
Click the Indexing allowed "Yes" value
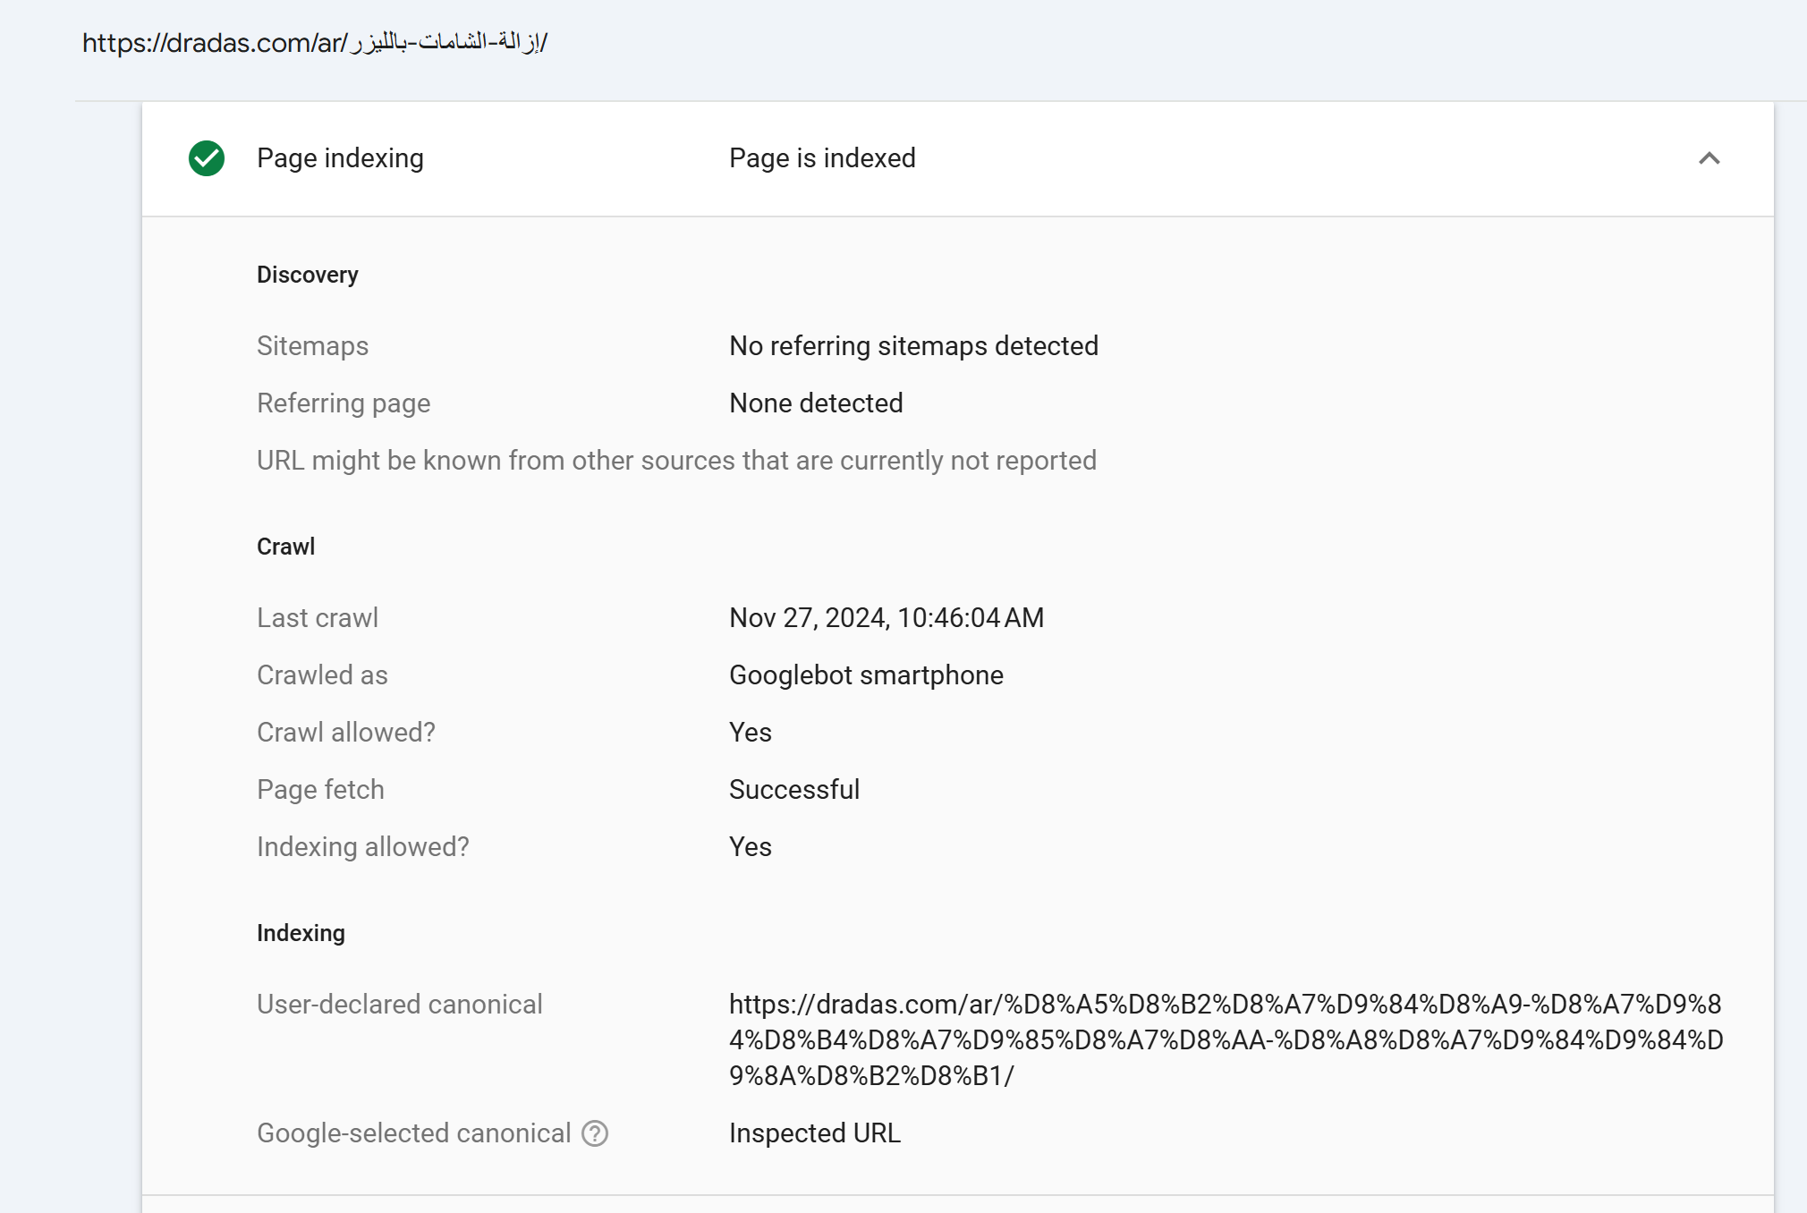click(750, 847)
